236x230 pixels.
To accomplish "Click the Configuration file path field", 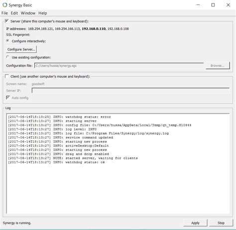I will pos(119,66).
